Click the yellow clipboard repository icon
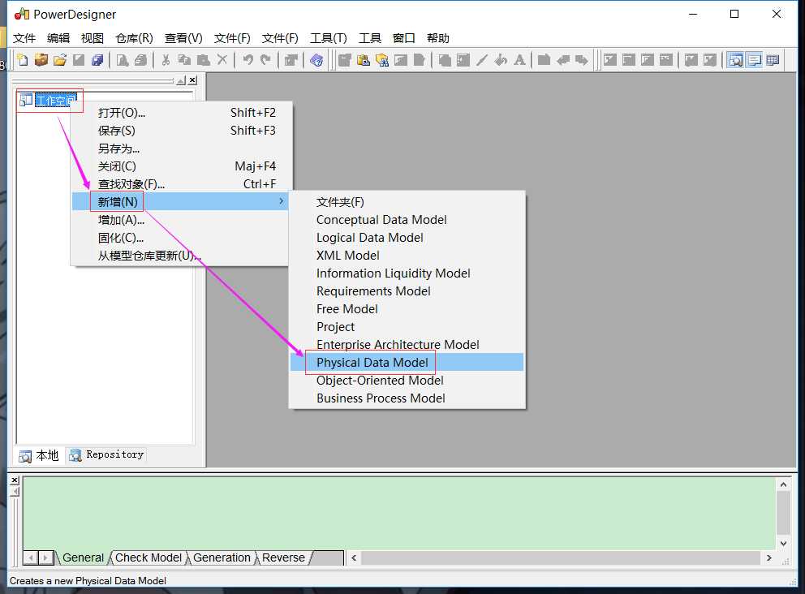 pyautogui.click(x=364, y=60)
